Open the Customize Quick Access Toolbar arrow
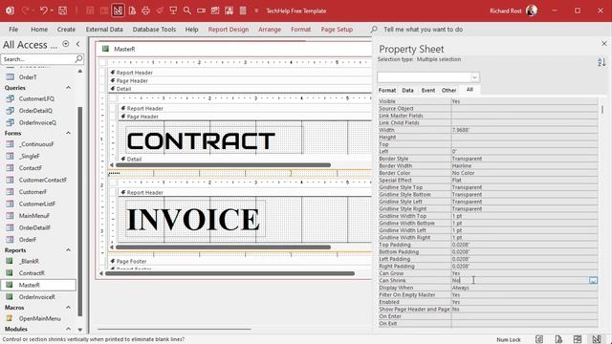The height and width of the screenshot is (344, 612). (256, 11)
